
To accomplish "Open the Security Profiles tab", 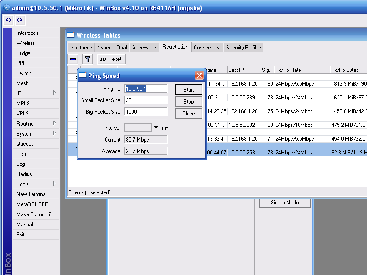I will (244, 48).
